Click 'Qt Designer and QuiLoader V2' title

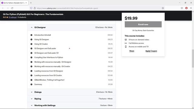point(46,53)
